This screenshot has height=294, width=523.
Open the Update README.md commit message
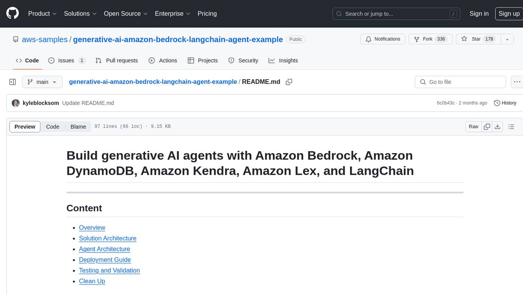coord(88,103)
